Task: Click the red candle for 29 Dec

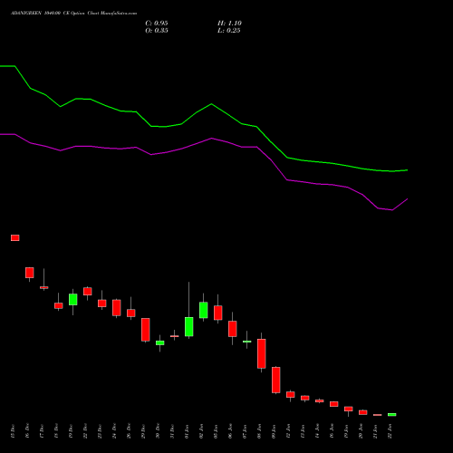Action: pyautogui.click(x=146, y=330)
